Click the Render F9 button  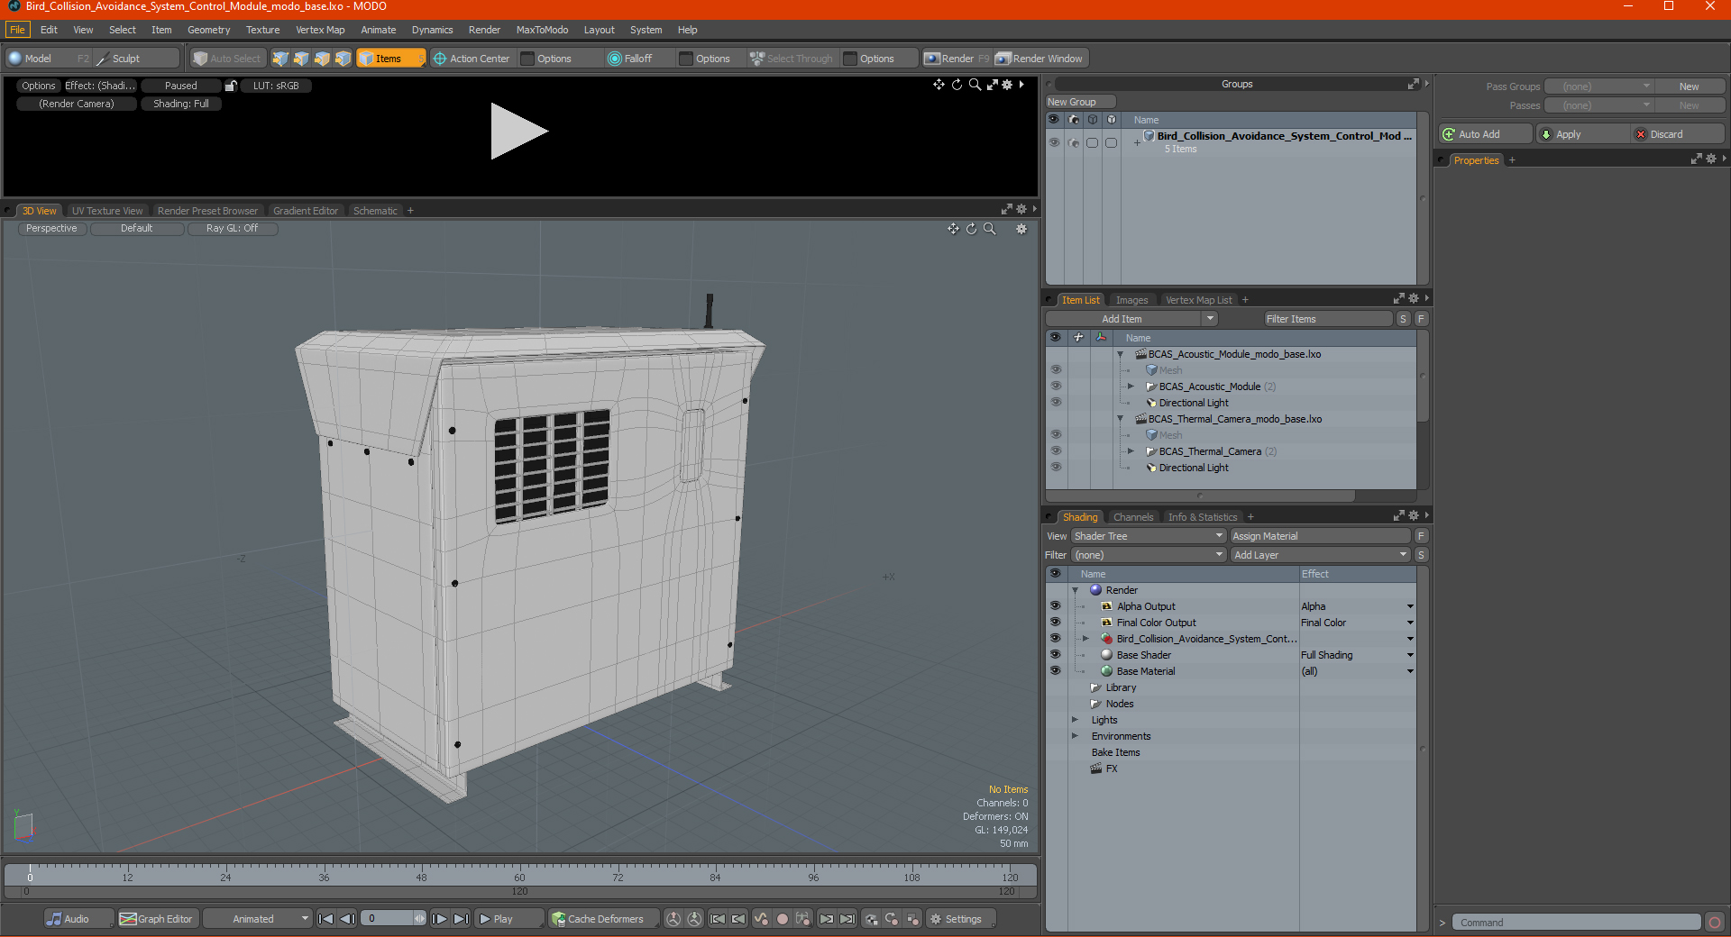(x=957, y=59)
